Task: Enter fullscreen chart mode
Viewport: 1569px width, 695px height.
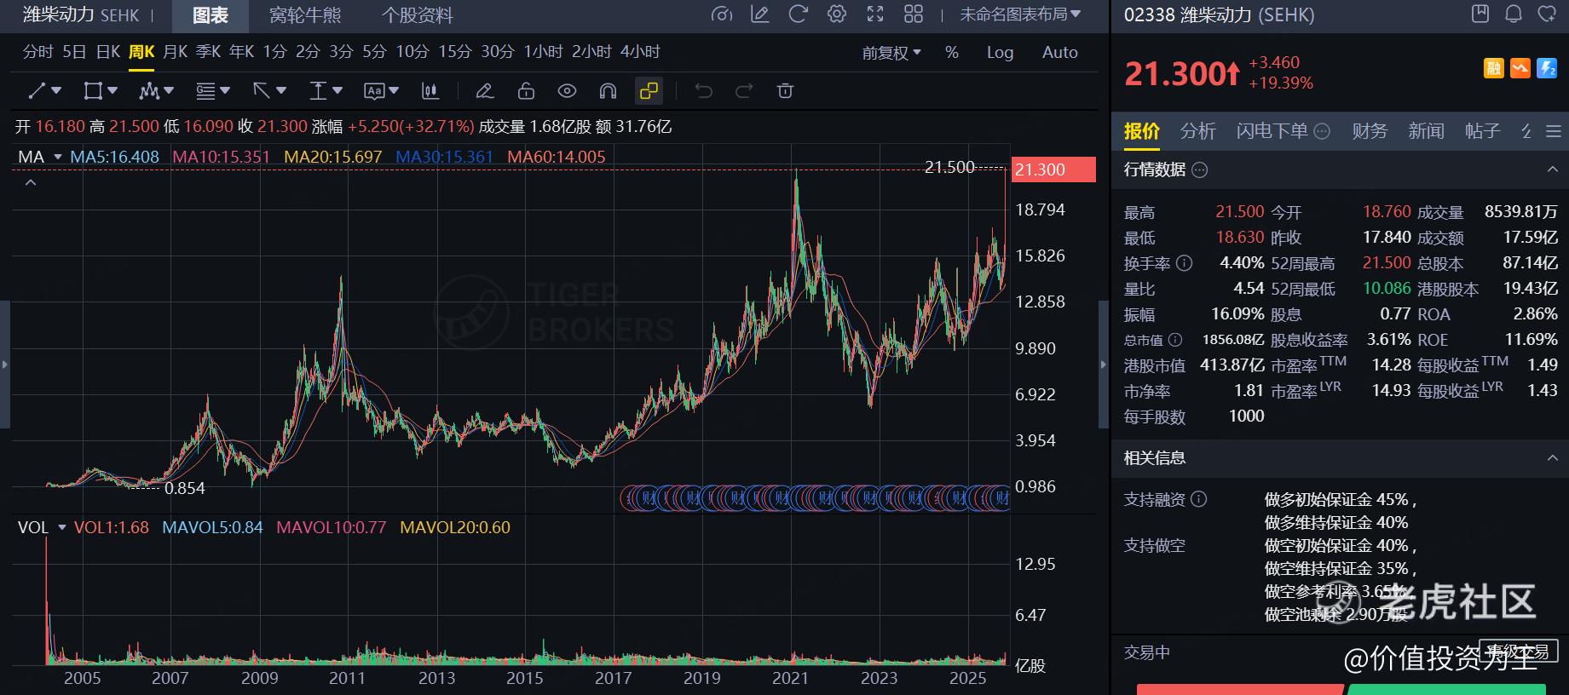Action: click(x=875, y=14)
